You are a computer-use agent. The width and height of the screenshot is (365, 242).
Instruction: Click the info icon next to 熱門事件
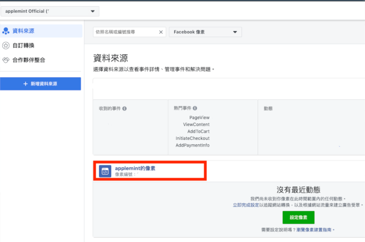click(195, 108)
